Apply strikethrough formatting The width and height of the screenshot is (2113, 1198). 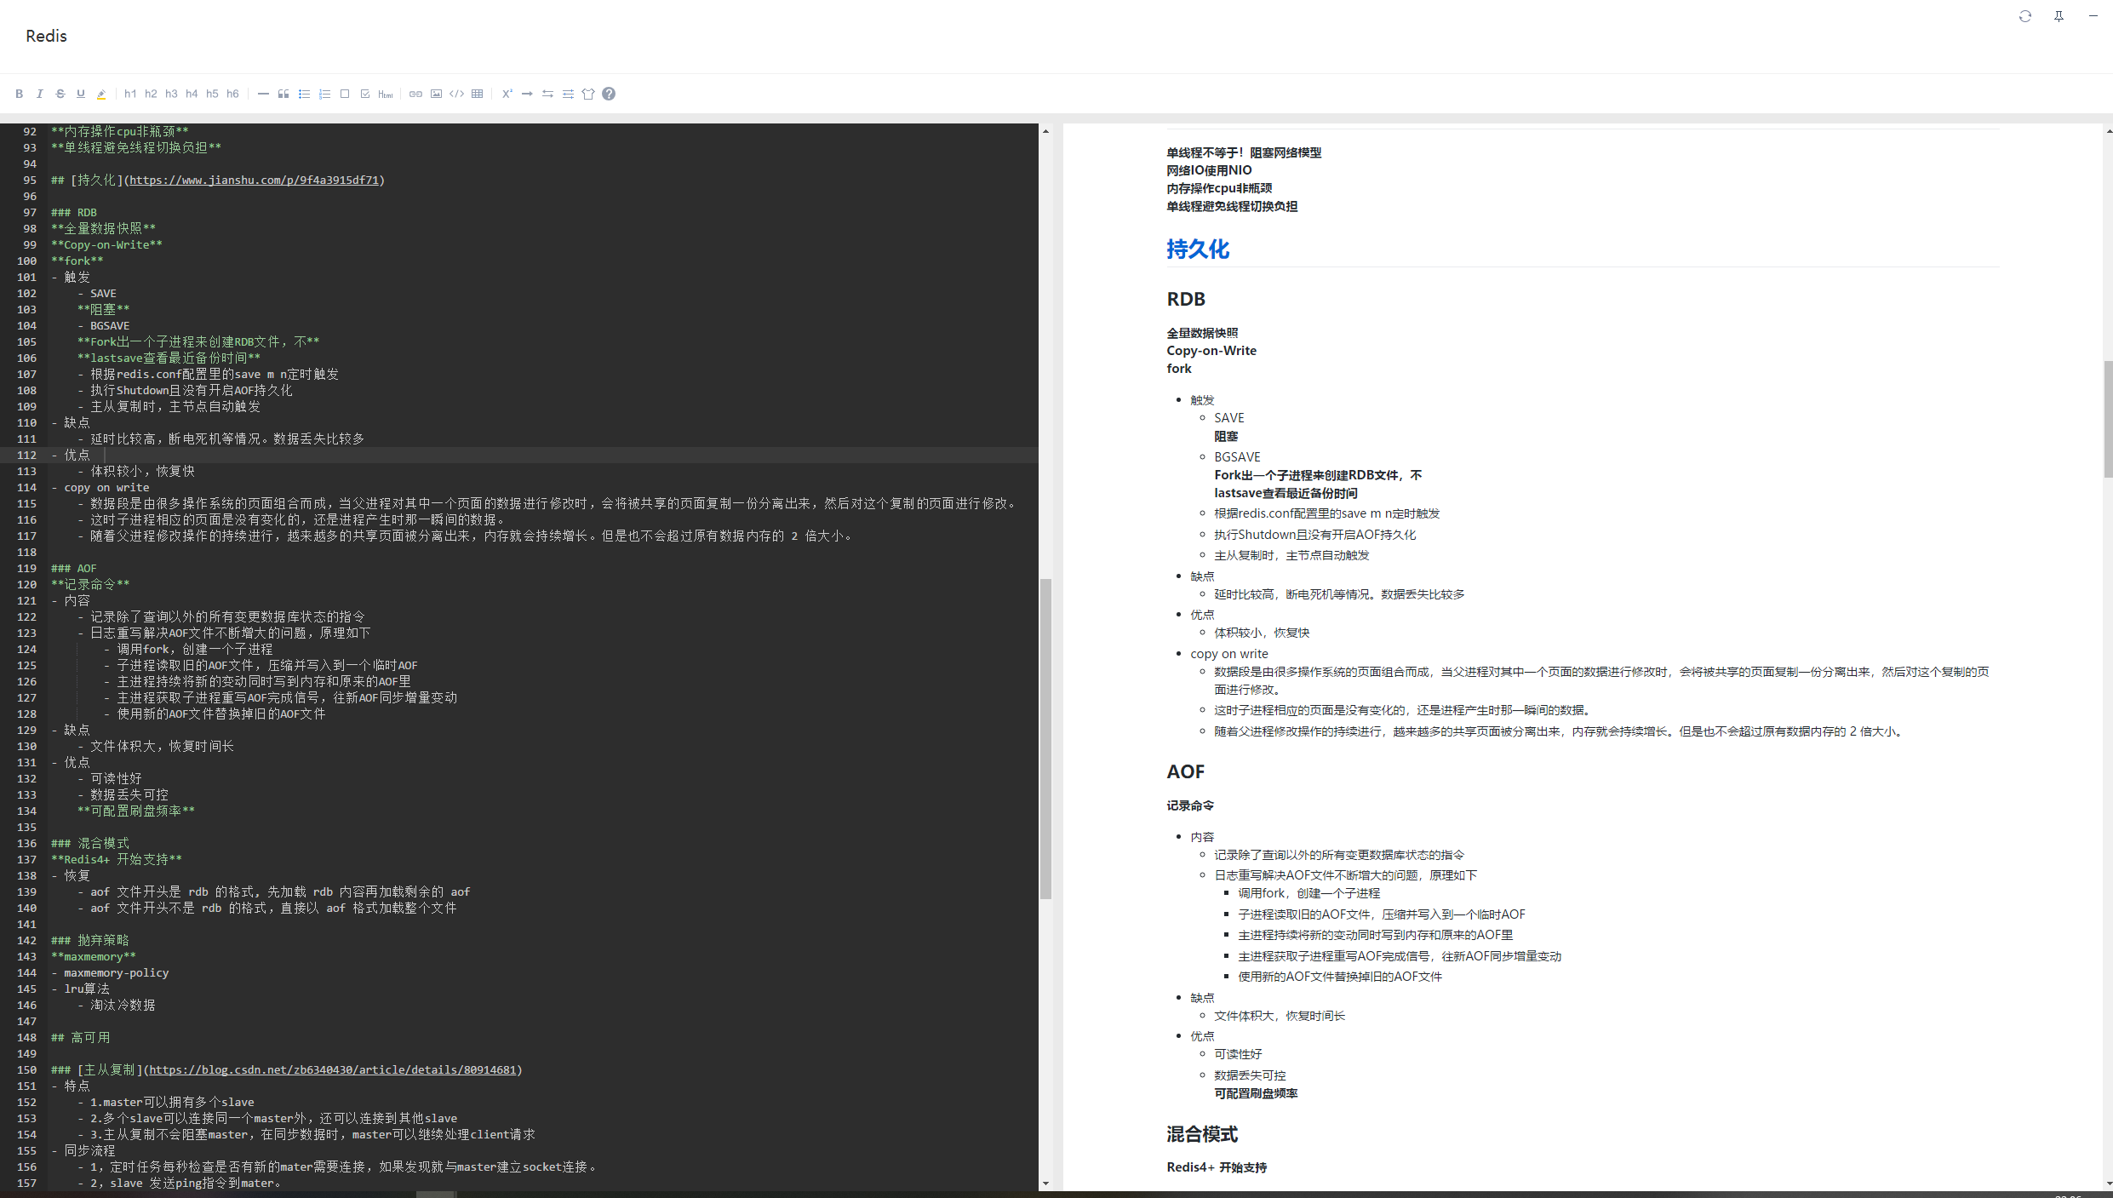tap(60, 94)
